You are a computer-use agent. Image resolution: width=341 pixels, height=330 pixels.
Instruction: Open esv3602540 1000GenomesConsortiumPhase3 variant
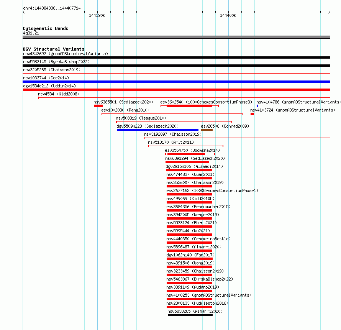pyautogui.click(x=206, y=102)
